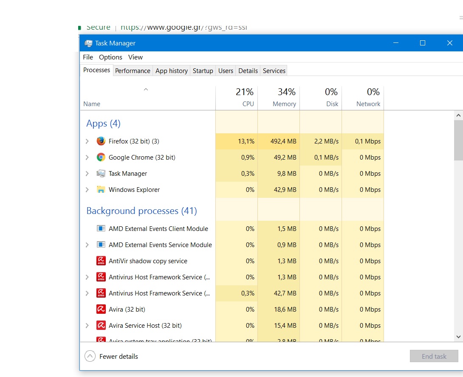
Task: Switch to the Performance tab
Action: pyautogui.click(x=133, y=71)
